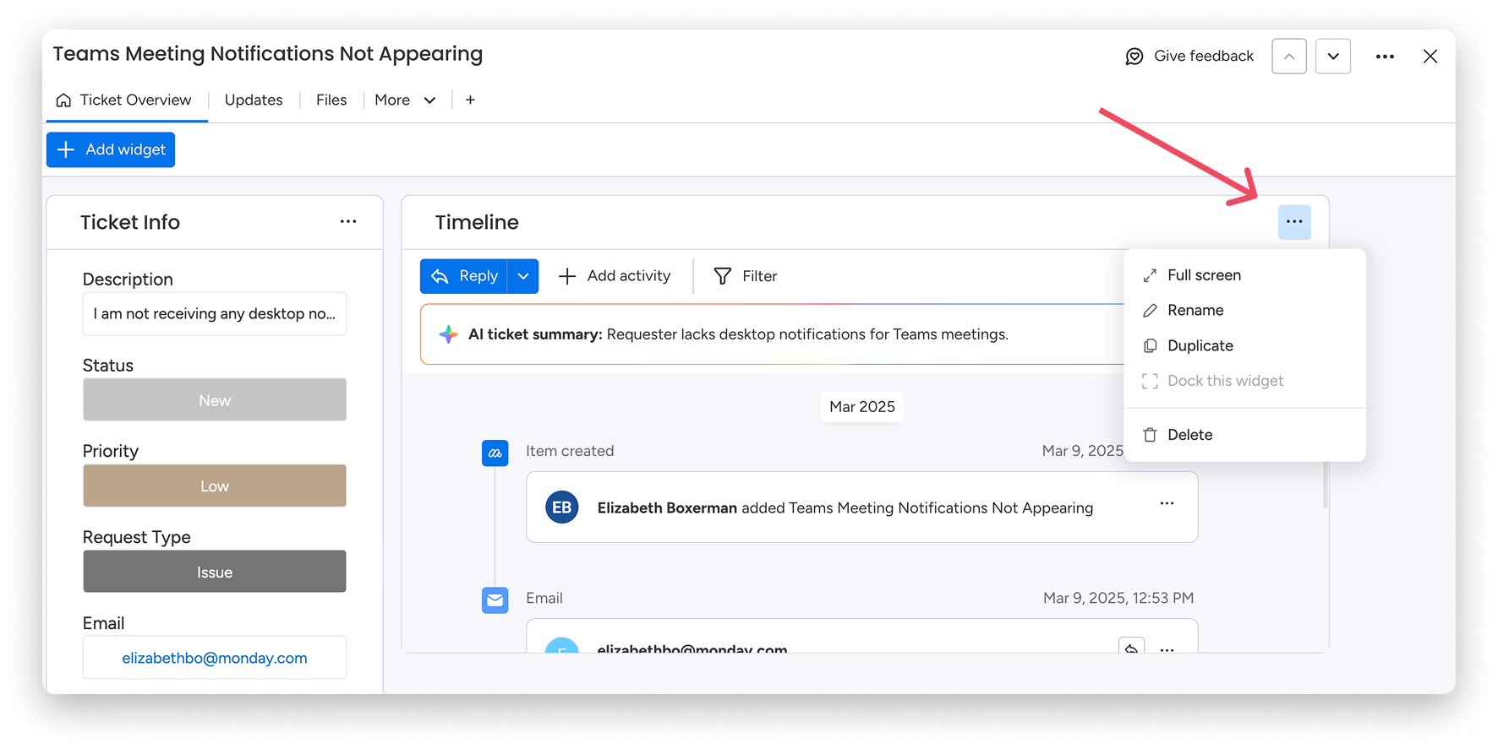1498x749 pixels.
Task: Click the Email envelope timeline icon
Action: 495,600
